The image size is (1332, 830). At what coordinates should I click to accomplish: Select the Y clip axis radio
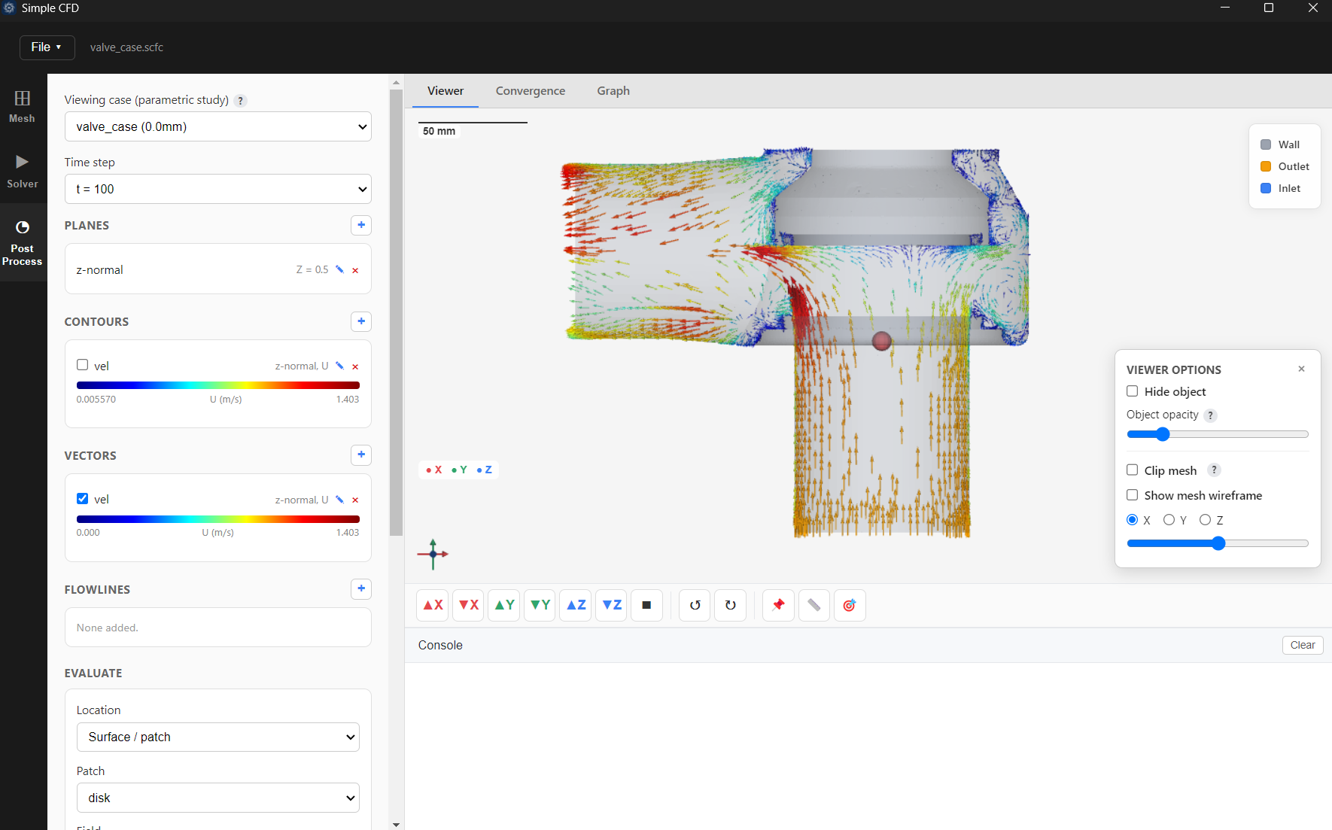click(1169, 520)
